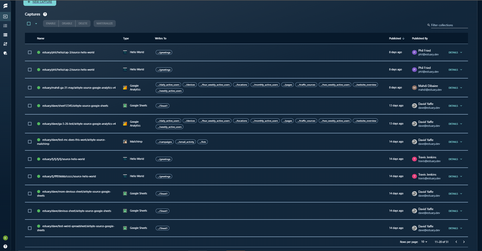This screenshot has width=482, height=251.
Task: Open the Estuary Flow home logo
Action: [5, 6]
